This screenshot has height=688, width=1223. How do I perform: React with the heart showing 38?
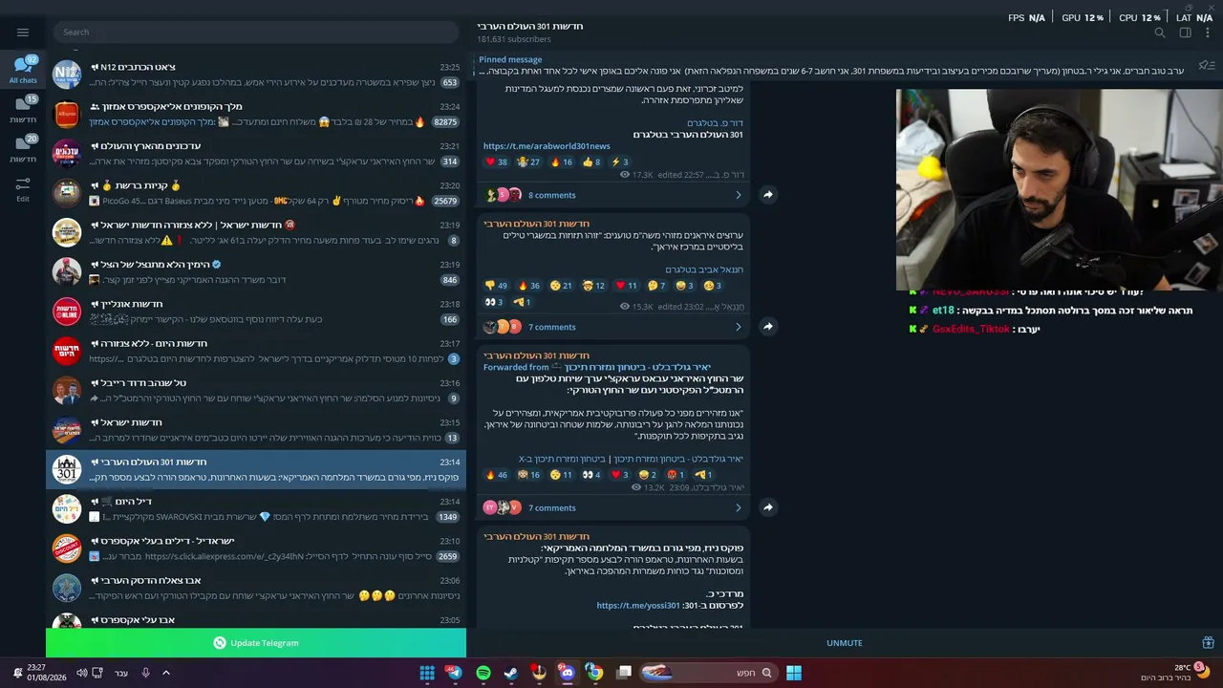(497, 162)
